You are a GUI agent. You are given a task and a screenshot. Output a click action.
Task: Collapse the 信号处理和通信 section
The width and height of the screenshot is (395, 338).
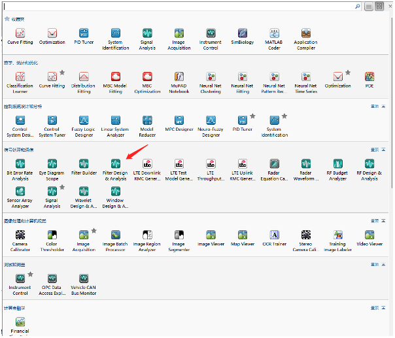coord(383,150)
